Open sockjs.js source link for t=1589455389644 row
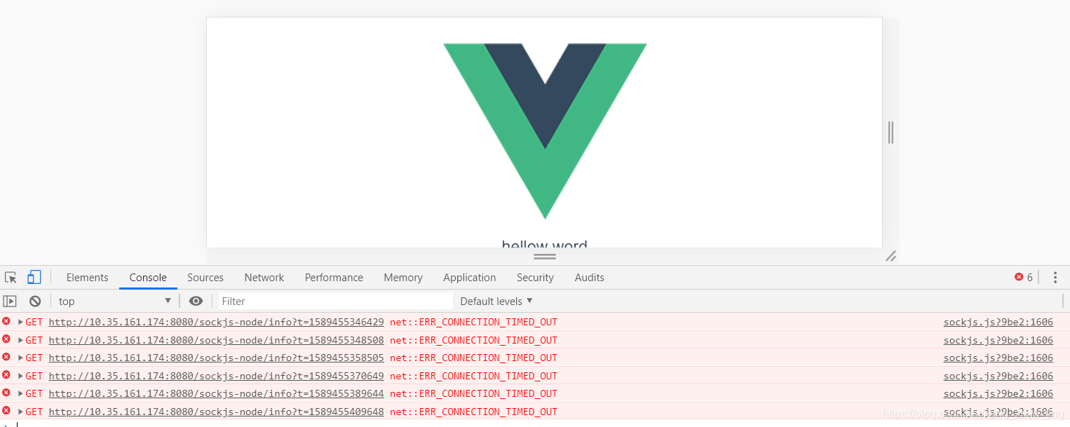This screenshot has width=1070, height=427. pos(998,393)
